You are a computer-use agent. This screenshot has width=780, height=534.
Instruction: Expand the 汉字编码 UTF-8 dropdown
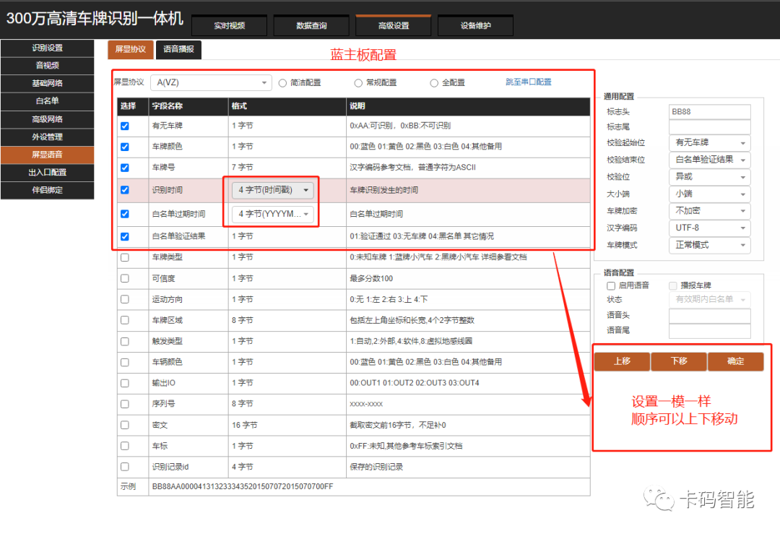tap(709, 228)
